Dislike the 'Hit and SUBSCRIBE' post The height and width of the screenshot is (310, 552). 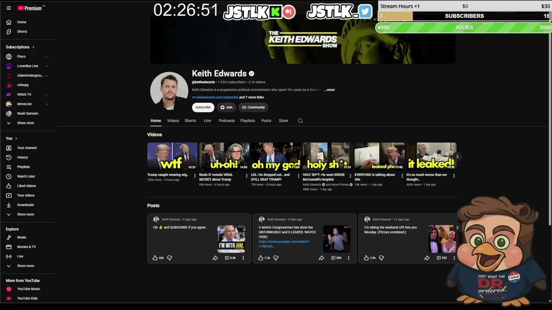point(169,258)
